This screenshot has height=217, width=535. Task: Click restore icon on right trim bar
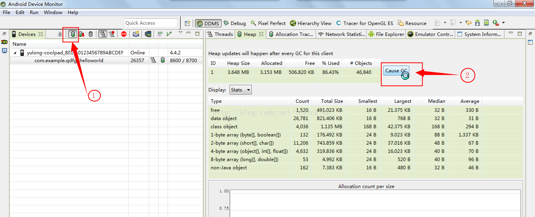point(530,34)
